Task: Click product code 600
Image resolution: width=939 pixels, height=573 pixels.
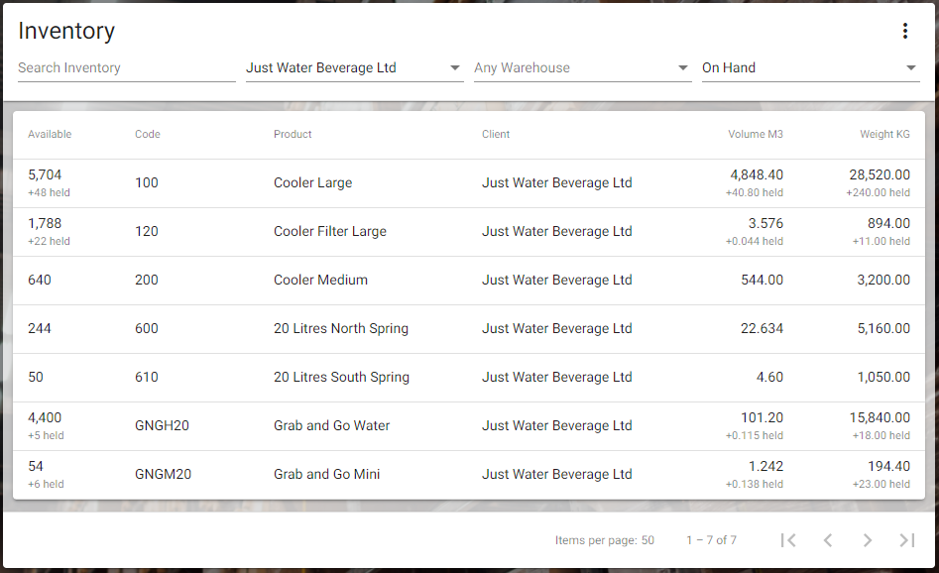Action: 146,328
